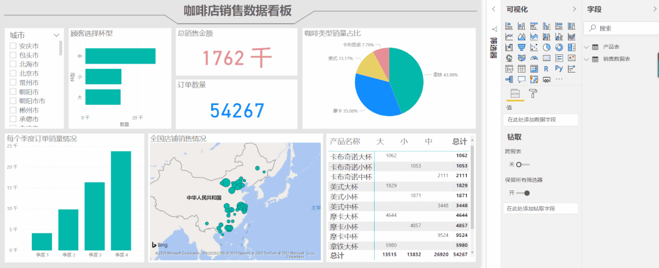Check the 朝阳市 city checkbox
The width and height of the screenshot is (659, 268).
(13, 92)
